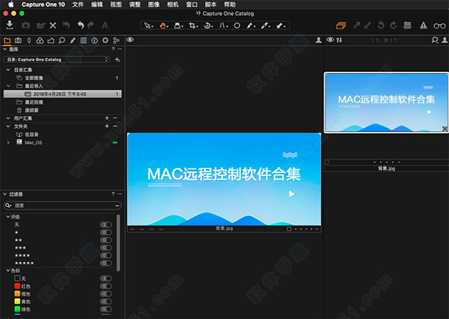This screenshot has width=449, height=319.
Task: Collapse the 图库 panel header
Action: [x=5, y=49]
